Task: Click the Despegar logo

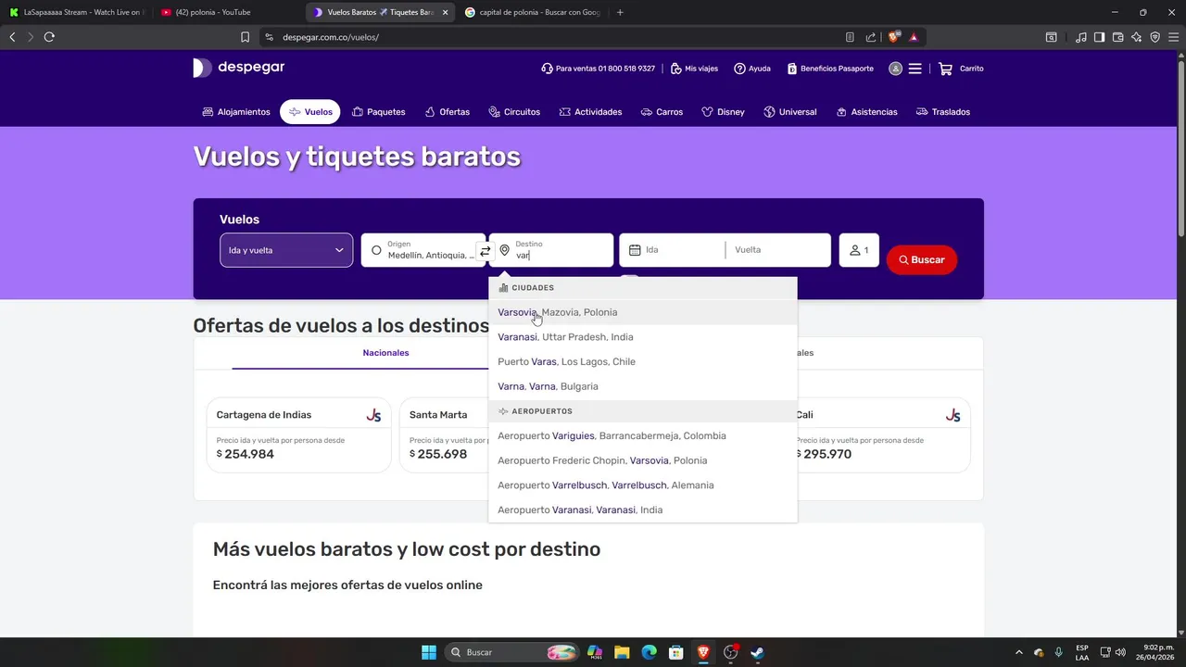Action: click(x=239, y=68)
